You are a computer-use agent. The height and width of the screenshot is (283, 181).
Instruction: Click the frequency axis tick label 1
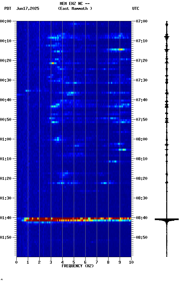pyautogui.click(x=28, y=262)
